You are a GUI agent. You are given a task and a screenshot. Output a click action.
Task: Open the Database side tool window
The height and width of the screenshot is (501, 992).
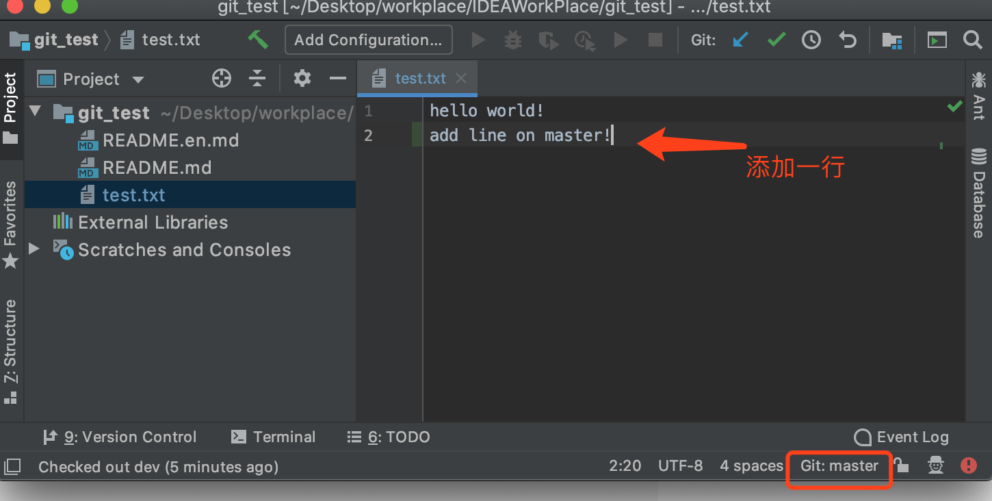tap(978, 194)
